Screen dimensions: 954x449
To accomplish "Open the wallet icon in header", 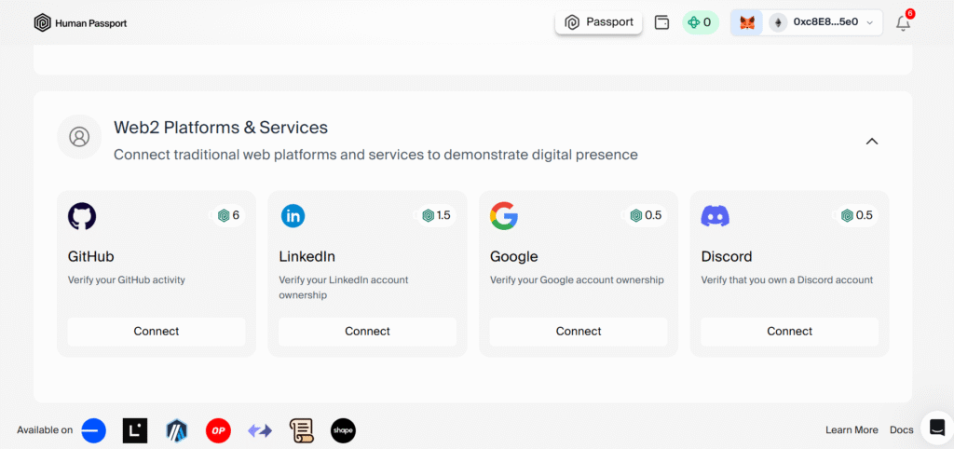I will pos(661,22).
